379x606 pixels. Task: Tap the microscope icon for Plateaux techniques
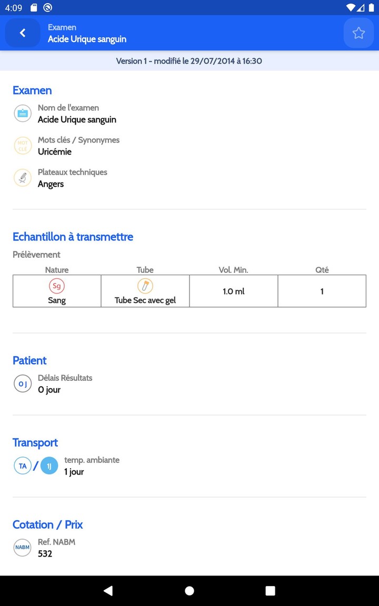pyautogui.click(x=22, y=178)
